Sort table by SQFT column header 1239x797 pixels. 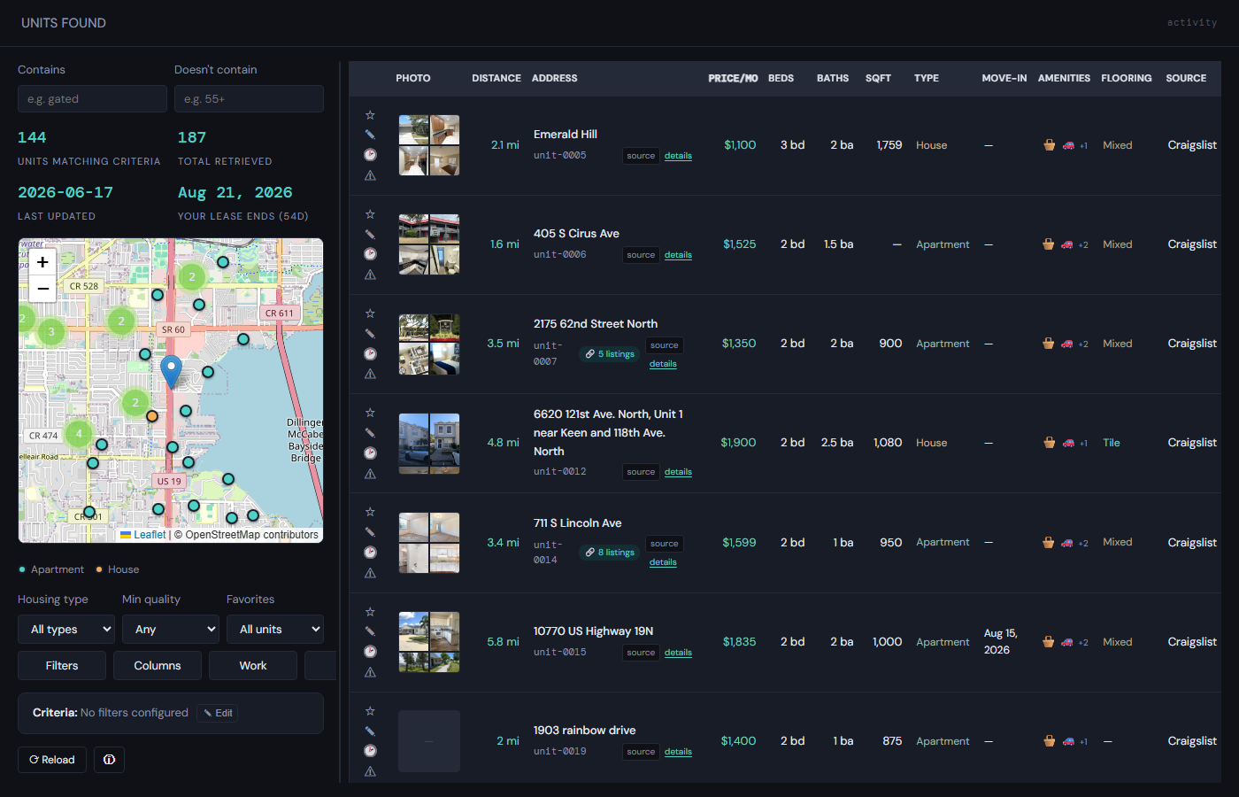click(x=878, y=79)
